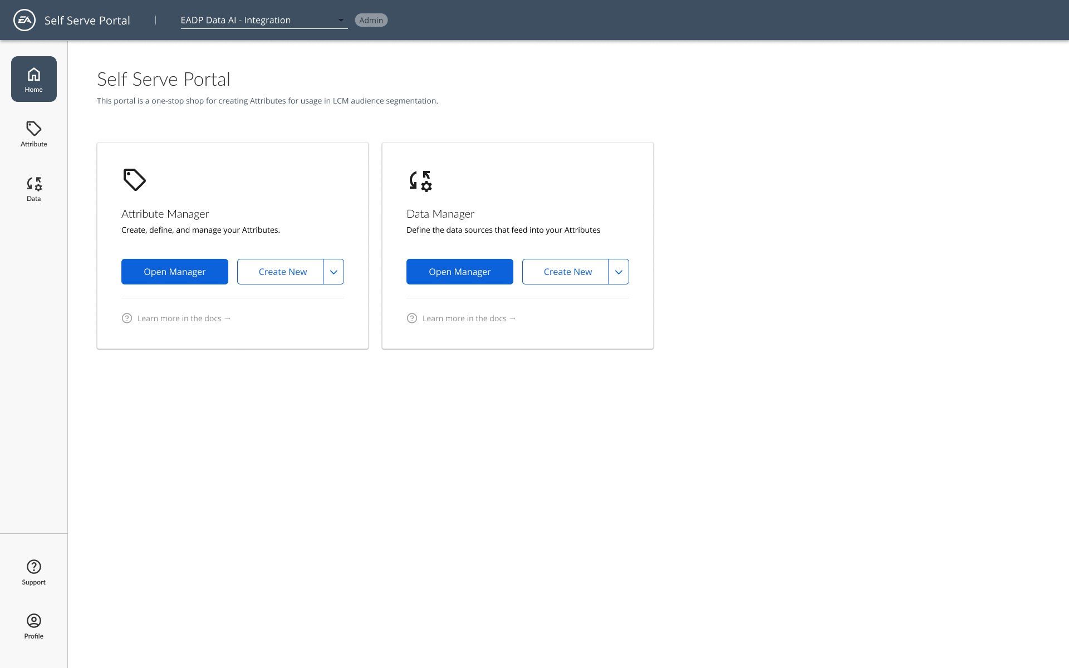
Task: Click the Attribute Manager tag icon
Action: tap(134, 180)
